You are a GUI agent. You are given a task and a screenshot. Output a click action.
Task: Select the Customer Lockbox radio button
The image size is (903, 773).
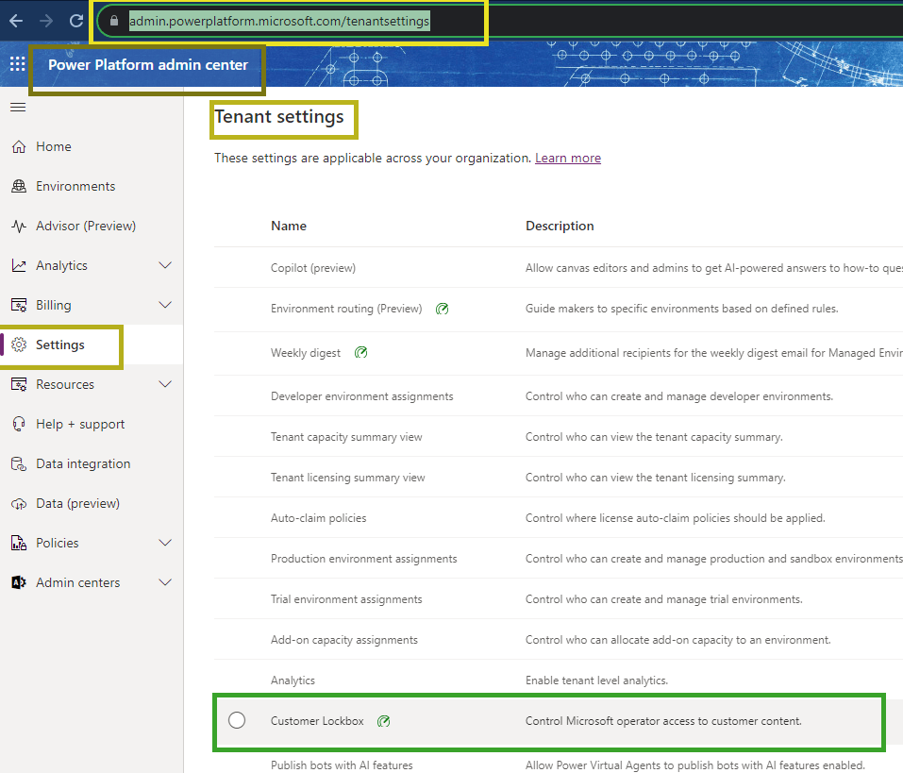point(237,719)
